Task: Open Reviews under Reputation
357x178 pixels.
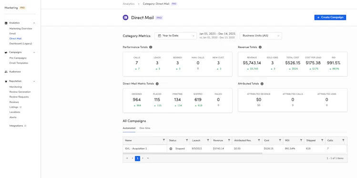Action: 14,102
